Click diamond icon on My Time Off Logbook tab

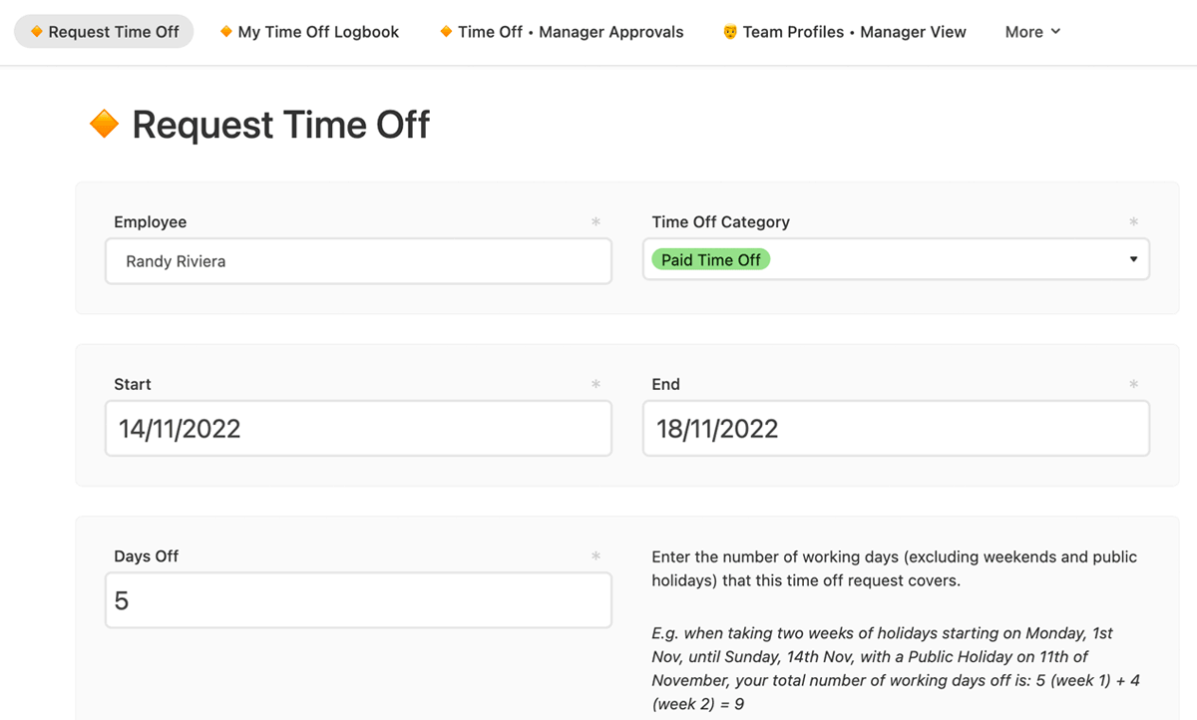coord(226,32)
